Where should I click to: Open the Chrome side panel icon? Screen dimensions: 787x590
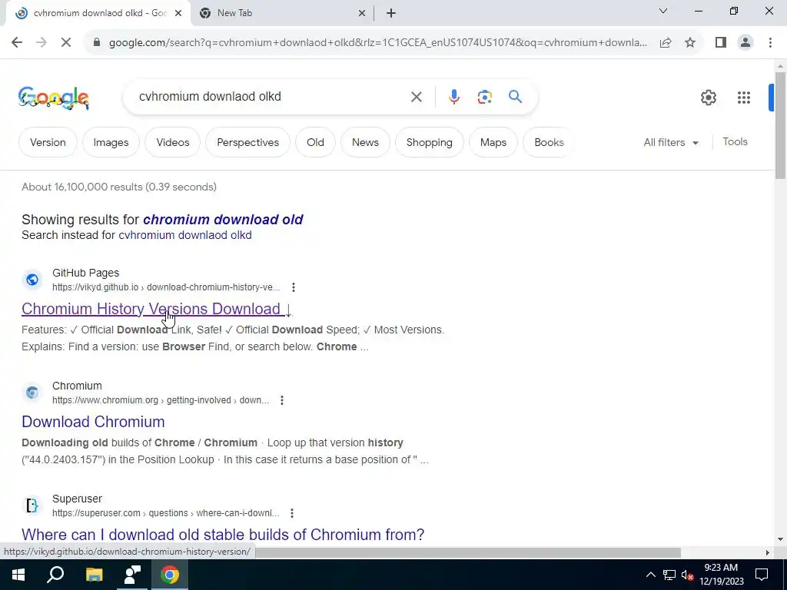click(721, 43)
